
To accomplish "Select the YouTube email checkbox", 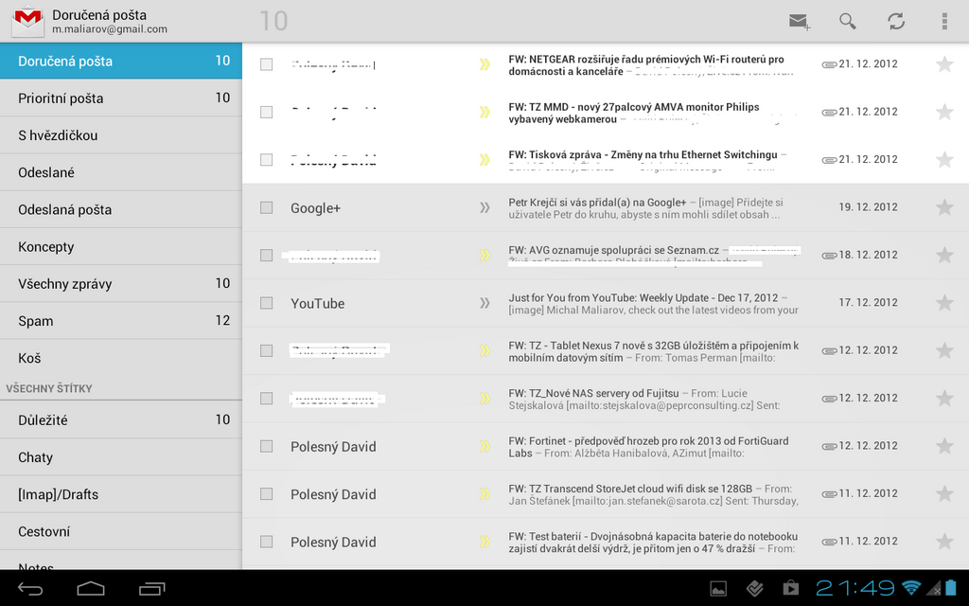I will [x=266, y=303].
